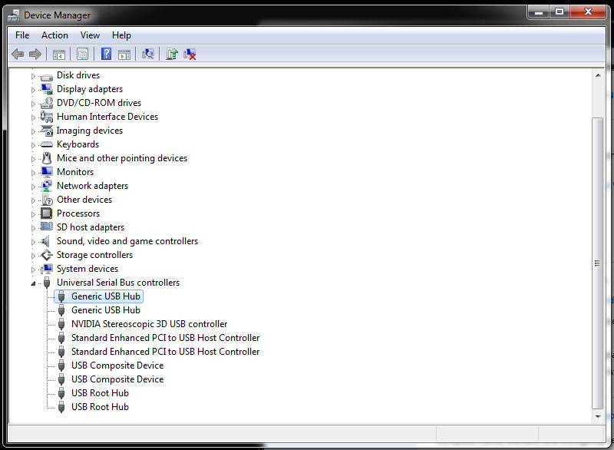
Task: Select the first USB Root Hub
Action: pyautogui.click(x=100, y=393)
